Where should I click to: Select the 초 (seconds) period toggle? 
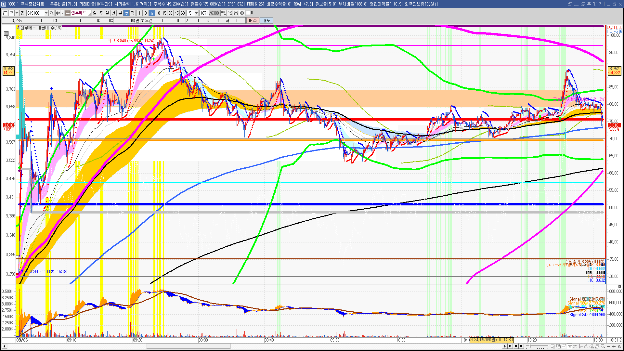[126, 13]
